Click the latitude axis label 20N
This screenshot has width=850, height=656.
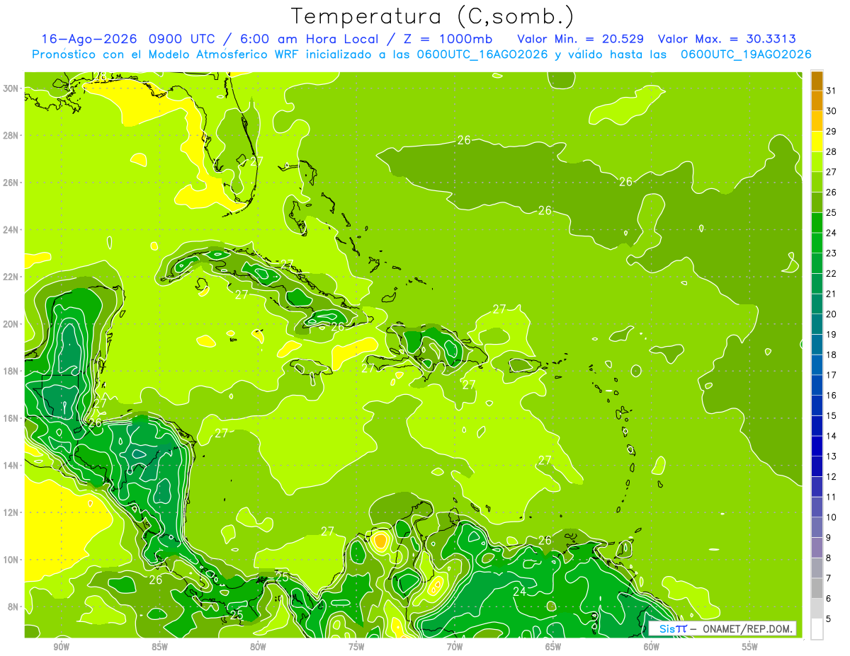coord(11,324)
